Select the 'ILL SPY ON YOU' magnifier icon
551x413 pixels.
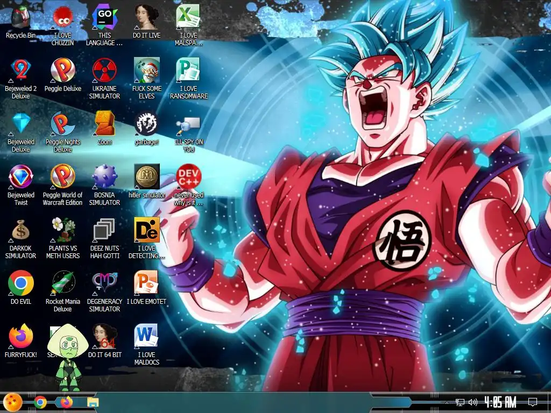pos(188,126)
